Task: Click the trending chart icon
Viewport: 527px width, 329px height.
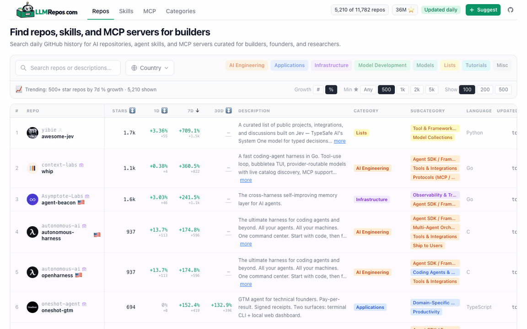Action: point(19,89)
